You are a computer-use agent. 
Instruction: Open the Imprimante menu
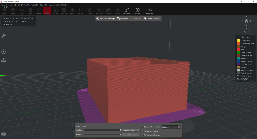point(54,5)
